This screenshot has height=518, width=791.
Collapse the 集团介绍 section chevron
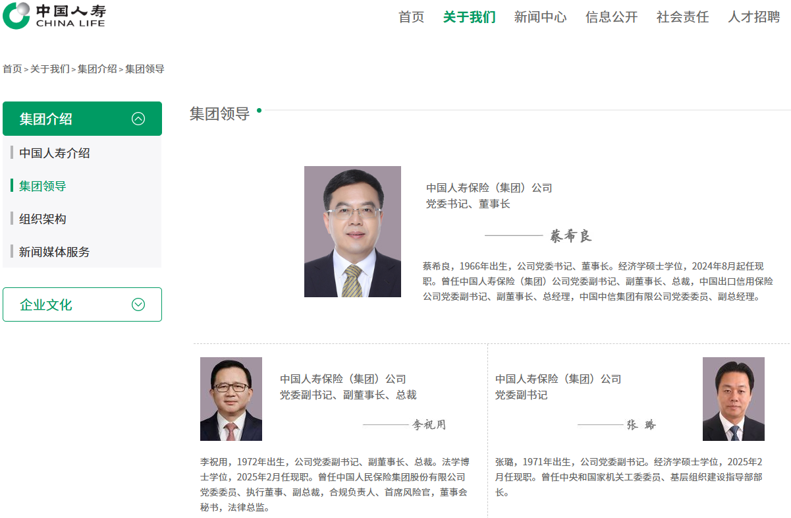click(138, 119)
